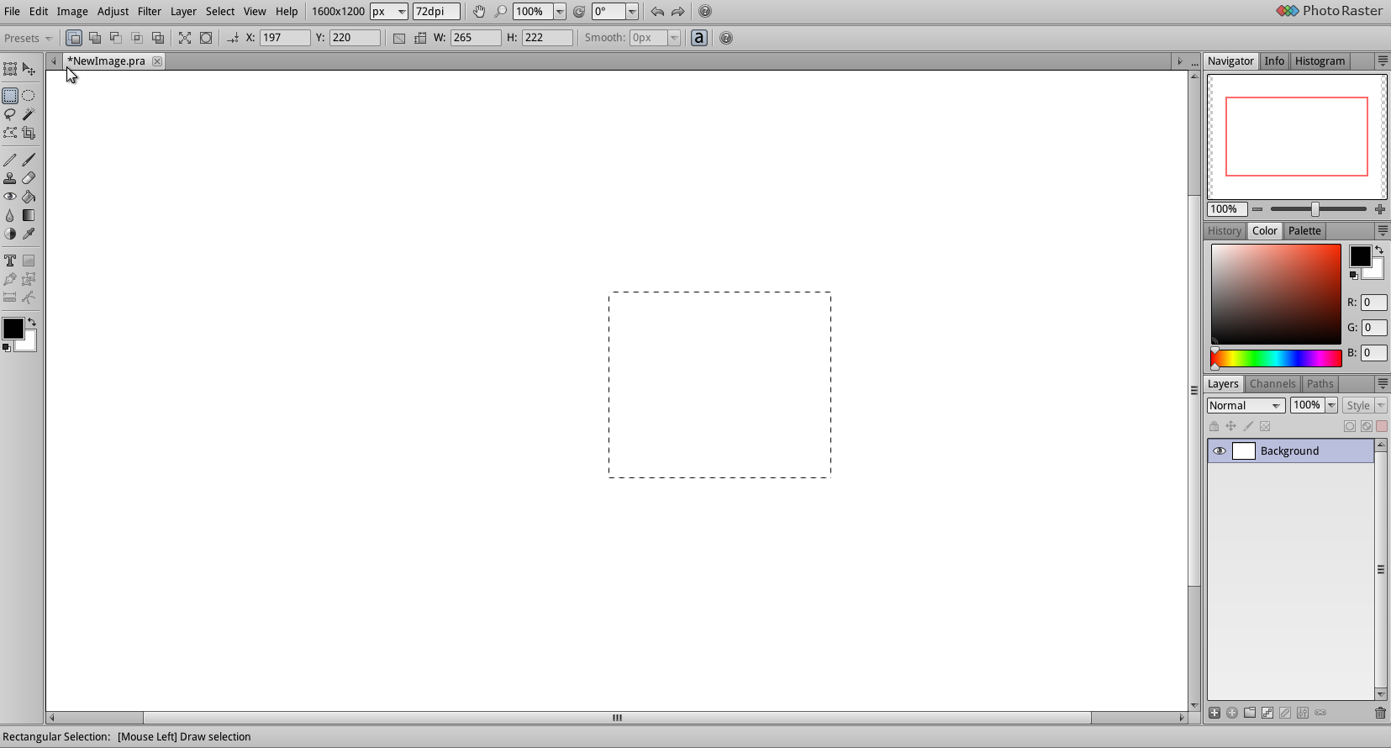Choose the Clone Stamp tool
1391x748 pixels.
coord(10,178)
